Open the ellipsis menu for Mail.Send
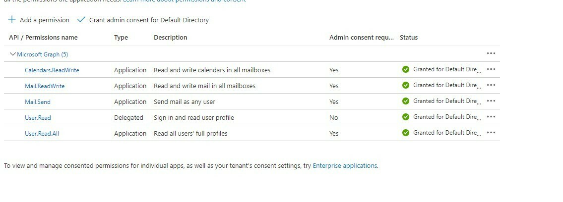 click(491, 101)
